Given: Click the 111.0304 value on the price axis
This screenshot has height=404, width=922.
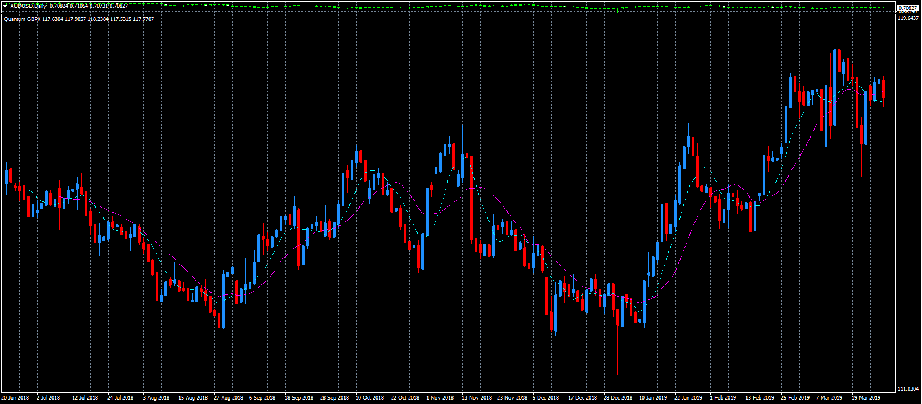Looking at the screenshot, I should [x=908, y=389].
